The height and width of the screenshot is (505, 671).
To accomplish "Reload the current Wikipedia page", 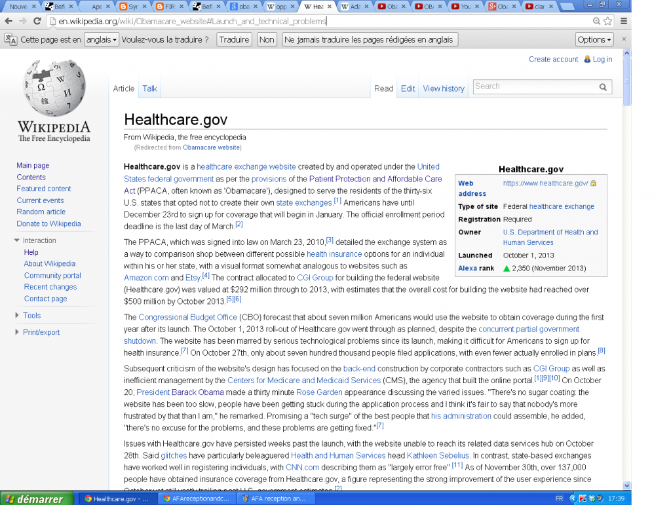I will click(x=37, y=21).
